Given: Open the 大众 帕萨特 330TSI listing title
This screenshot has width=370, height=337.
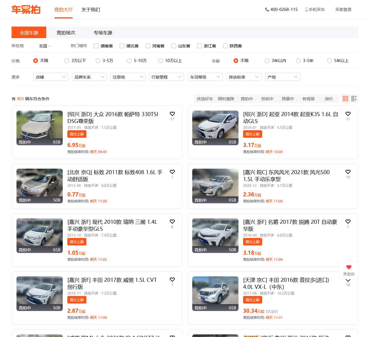Looking at the screenshot, I should click(x=113, y=118).
